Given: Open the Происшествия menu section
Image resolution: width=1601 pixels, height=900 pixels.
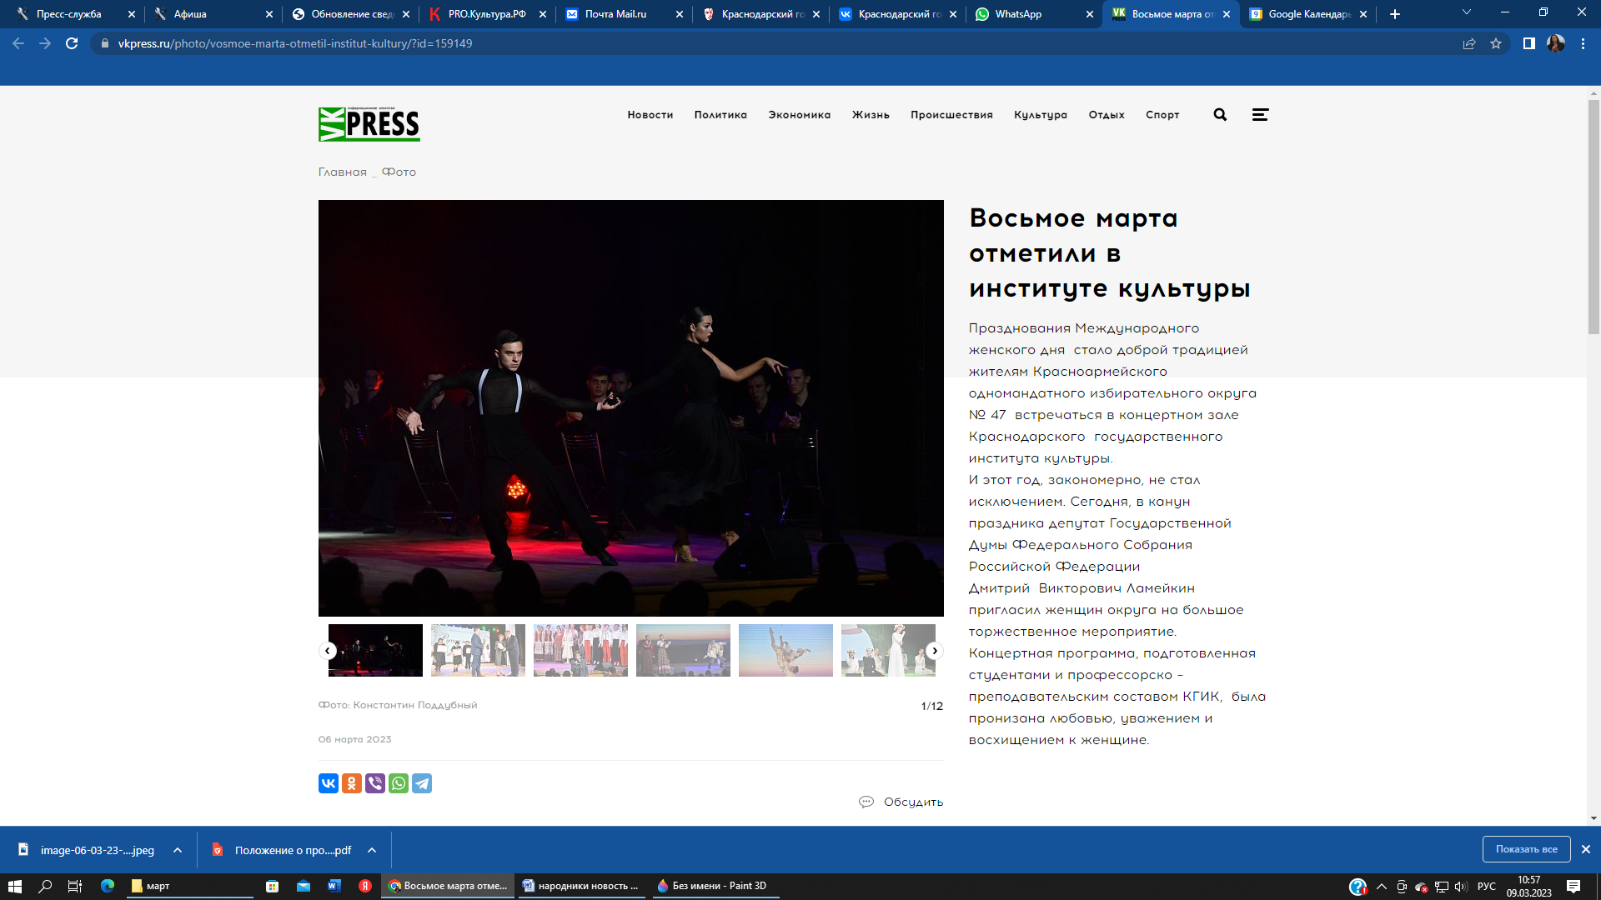Looking at the screenshot, I should click(951, 115).
